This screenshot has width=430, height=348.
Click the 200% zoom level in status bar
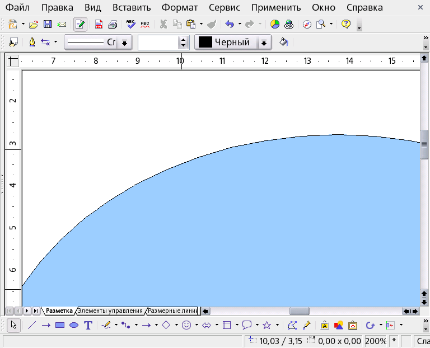click(376, 341)
